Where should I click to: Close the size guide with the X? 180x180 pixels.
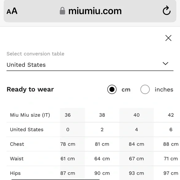click(x=168, y=38)
